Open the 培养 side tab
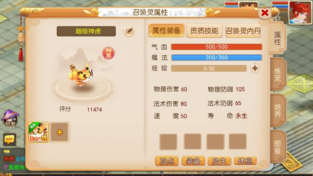Image resolution: width=313 pixels, height=176 pixels. point(278,110)
